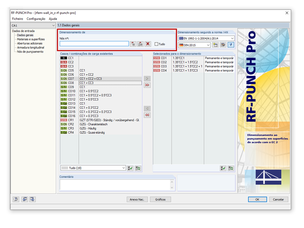Select CO2 in selected for design list
304x228 pixels.
(x=194, y=62)
